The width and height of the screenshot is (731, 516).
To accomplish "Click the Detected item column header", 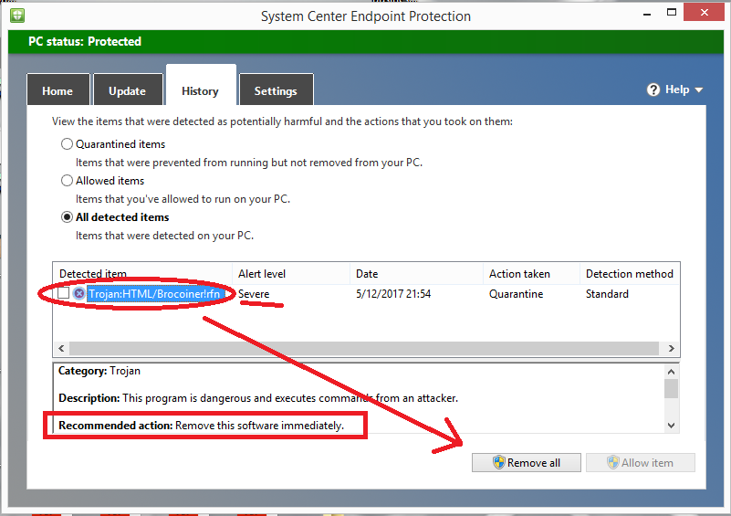I will pyautogui.click(x=142, y=273).
